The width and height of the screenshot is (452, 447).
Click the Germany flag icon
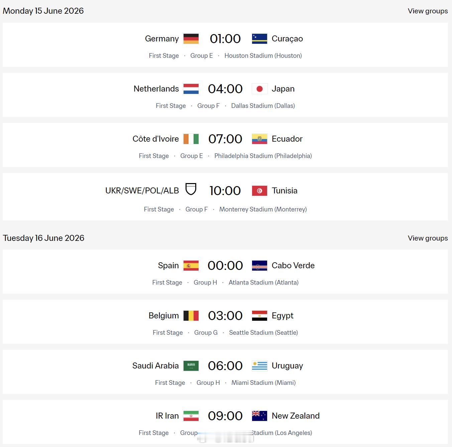pos(191,39)
